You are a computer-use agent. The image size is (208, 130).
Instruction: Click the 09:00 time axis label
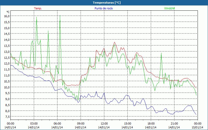(x=81, y=124)
